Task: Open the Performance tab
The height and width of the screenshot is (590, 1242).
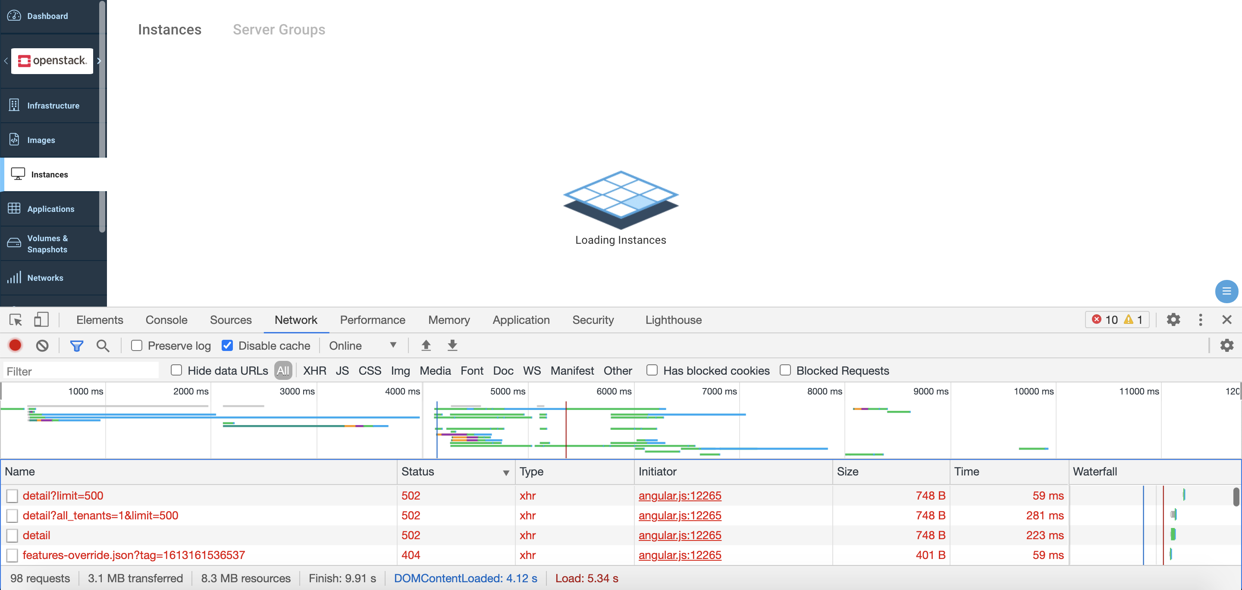Action: click(372, 320)
